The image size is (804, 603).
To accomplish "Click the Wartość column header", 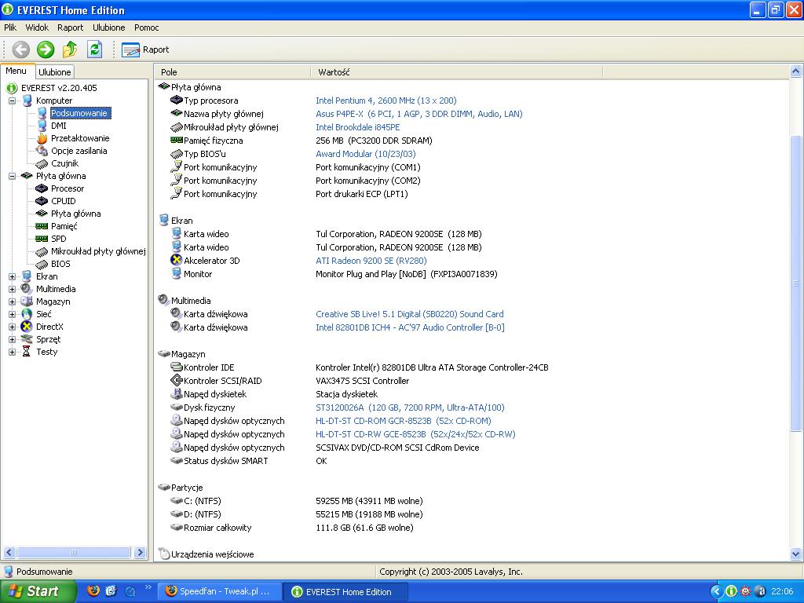I will click(456, 72).
